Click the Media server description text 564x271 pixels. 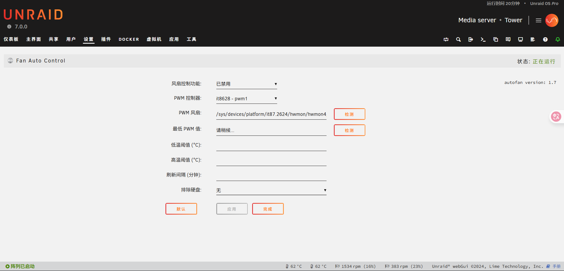(x=477, y=20)
